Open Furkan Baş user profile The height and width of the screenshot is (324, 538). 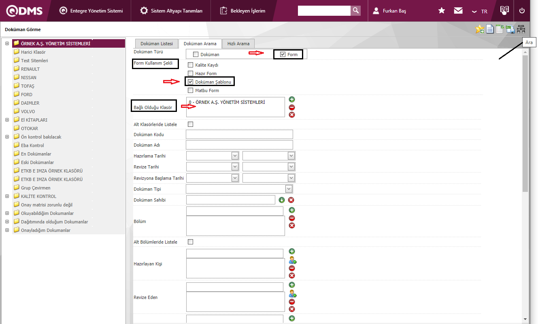click(x=389, y=11)
